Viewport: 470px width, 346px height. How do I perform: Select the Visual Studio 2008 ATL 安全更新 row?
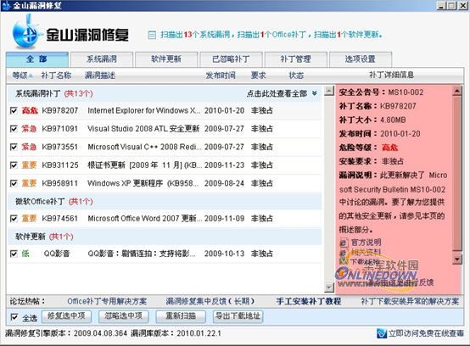tap(165, 129)
